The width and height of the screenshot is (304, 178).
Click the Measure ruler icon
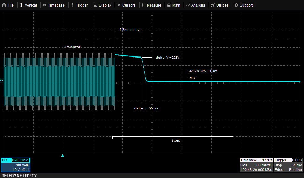(143, 5)
